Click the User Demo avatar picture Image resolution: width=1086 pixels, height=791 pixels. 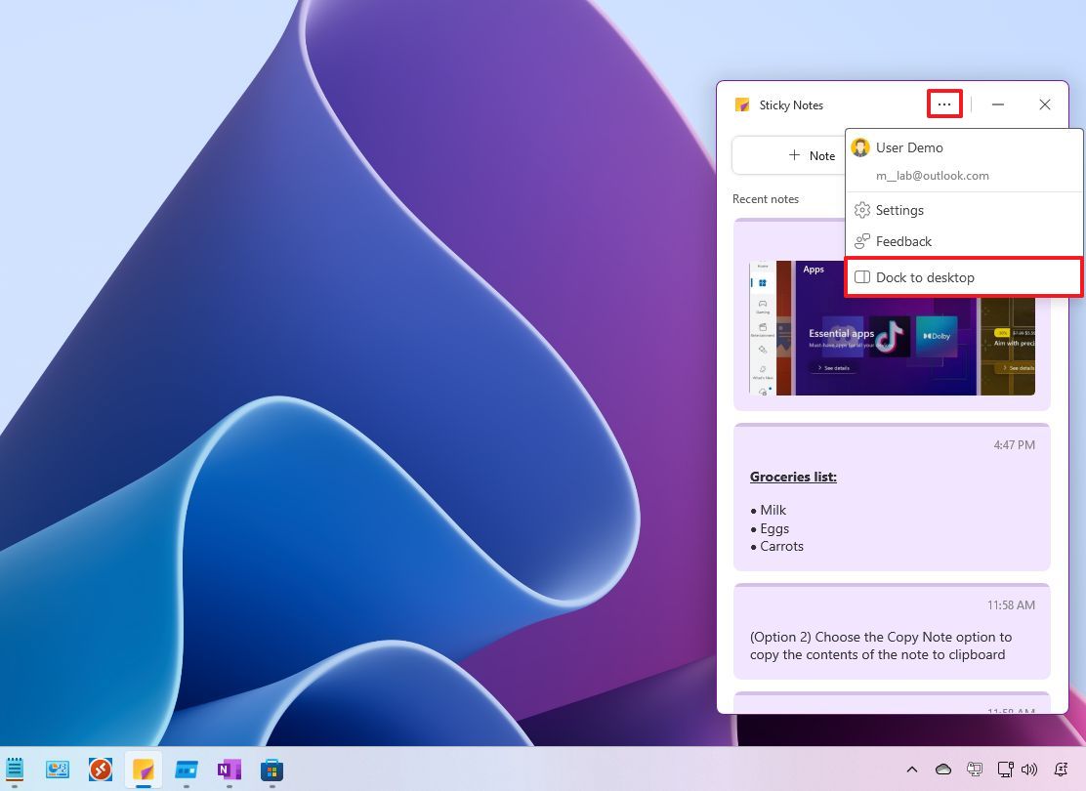pyautogui.click(x=860, y=147)
